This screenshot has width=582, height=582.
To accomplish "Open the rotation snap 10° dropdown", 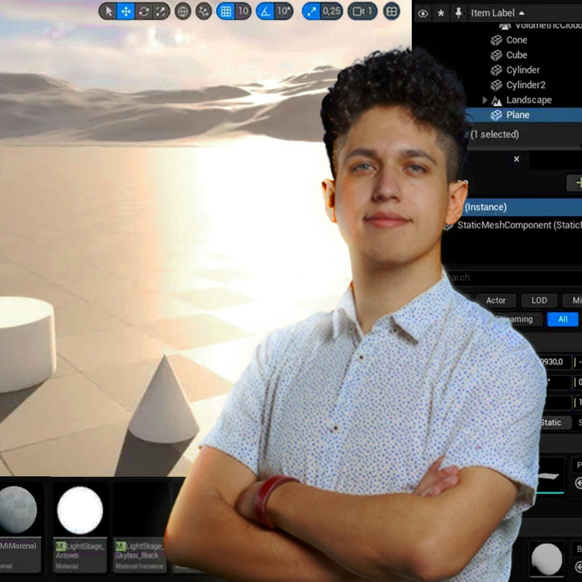I will click(x=284, y=11).
